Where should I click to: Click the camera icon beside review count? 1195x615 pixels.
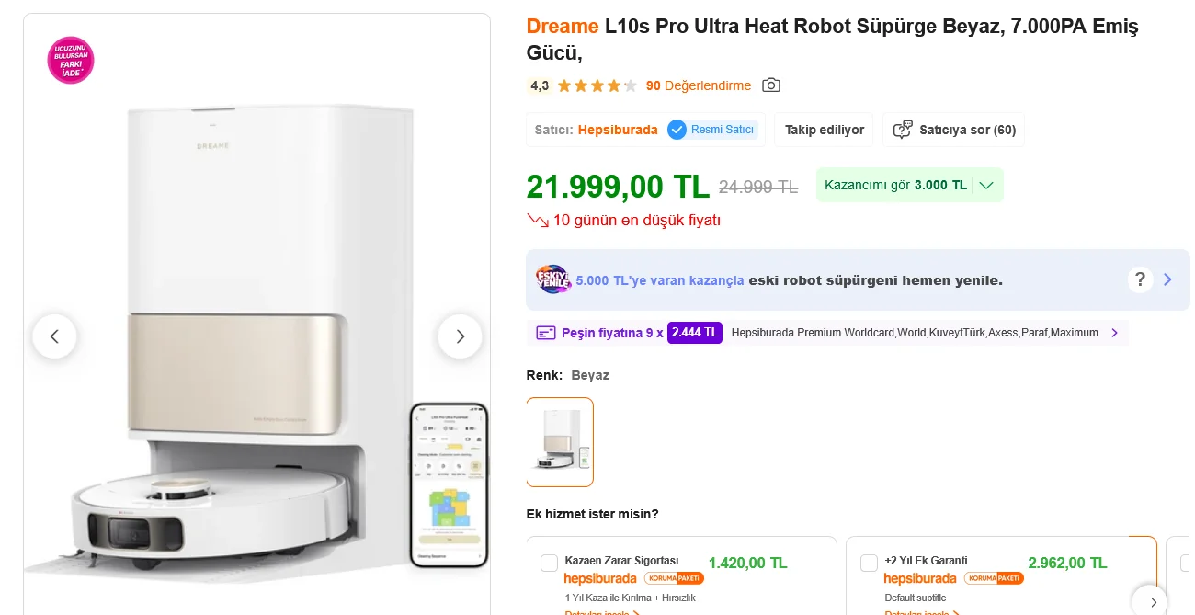(771, 85)
